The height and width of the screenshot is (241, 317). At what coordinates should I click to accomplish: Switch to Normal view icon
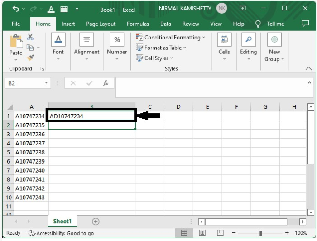pos(184,233)
